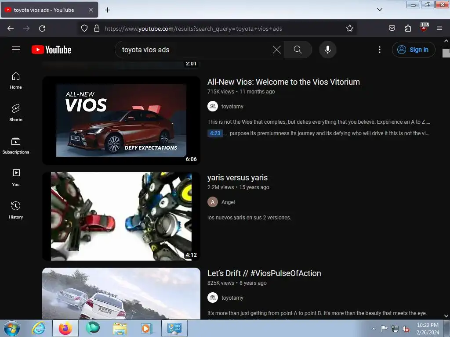Open Let's Drift #ViosPulseOfAction title
450x337 pixels.
click(264, 273)
